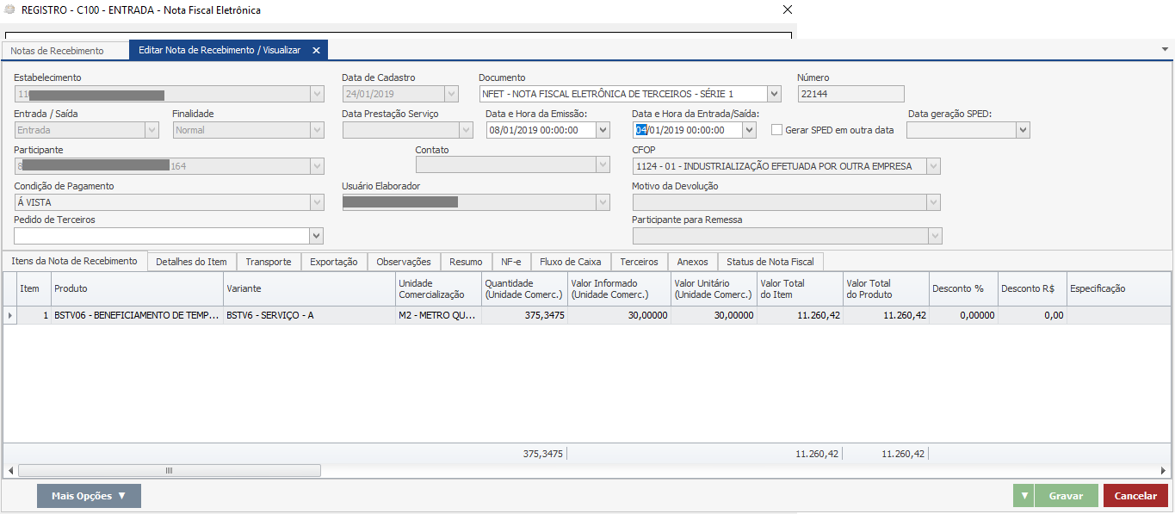Expand the Pedido de Terceiros dropdown
1175x514 pixels.
pyautogui.click(x=316, y=236)
